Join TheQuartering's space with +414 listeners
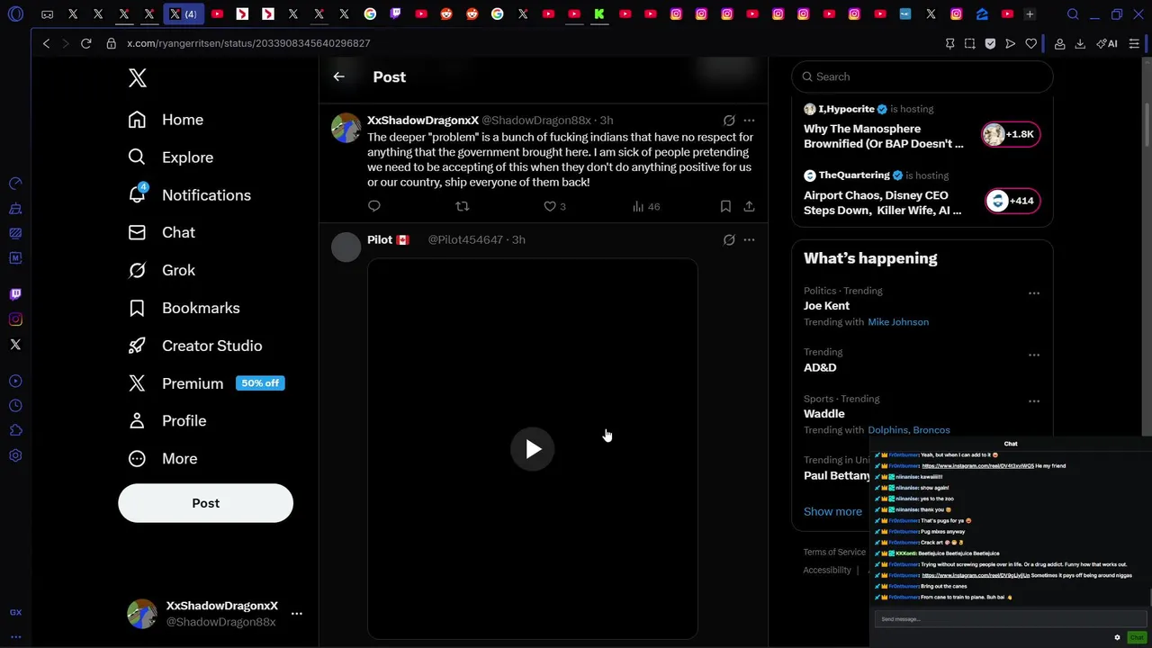The height and width of the screenshot is (648, 1152). [1012, 201]
